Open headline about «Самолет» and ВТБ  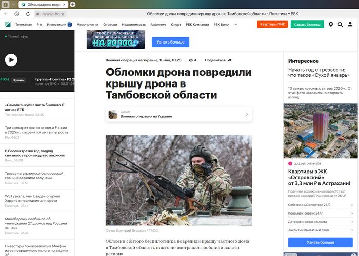click(35, 107)
